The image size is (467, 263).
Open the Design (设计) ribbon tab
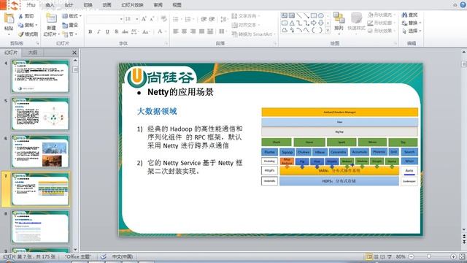[69, 5]
